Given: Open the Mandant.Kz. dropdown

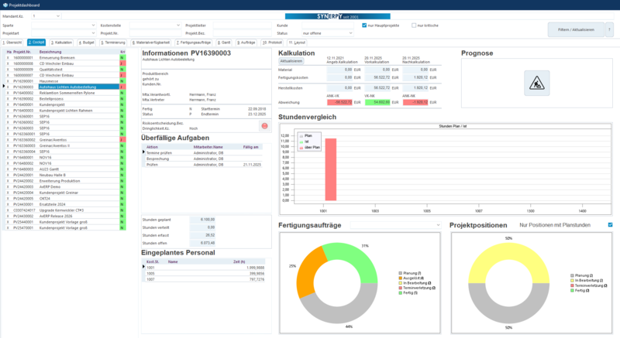Looking at the screenshot, I should (x=58, y=15).
